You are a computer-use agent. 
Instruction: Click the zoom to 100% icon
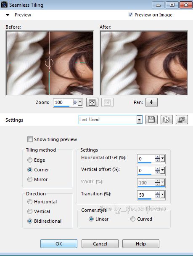coord(107,102)
